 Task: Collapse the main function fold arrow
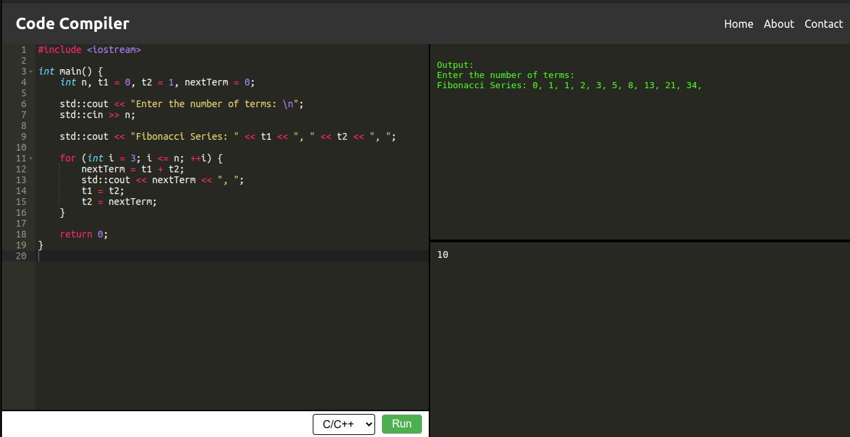(x=31, y=71)
